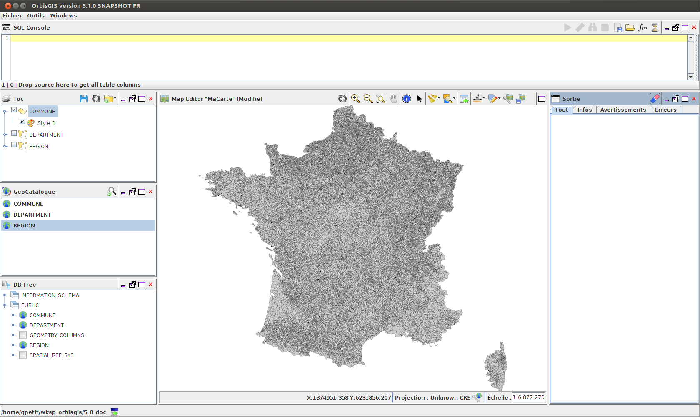Select the arrow selection tool
Screen dimensions: 700x417
point(419,99)
